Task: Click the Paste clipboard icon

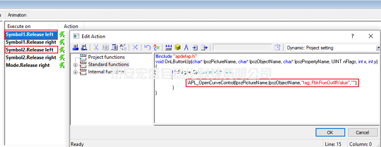Action: [x=114, y=48]
